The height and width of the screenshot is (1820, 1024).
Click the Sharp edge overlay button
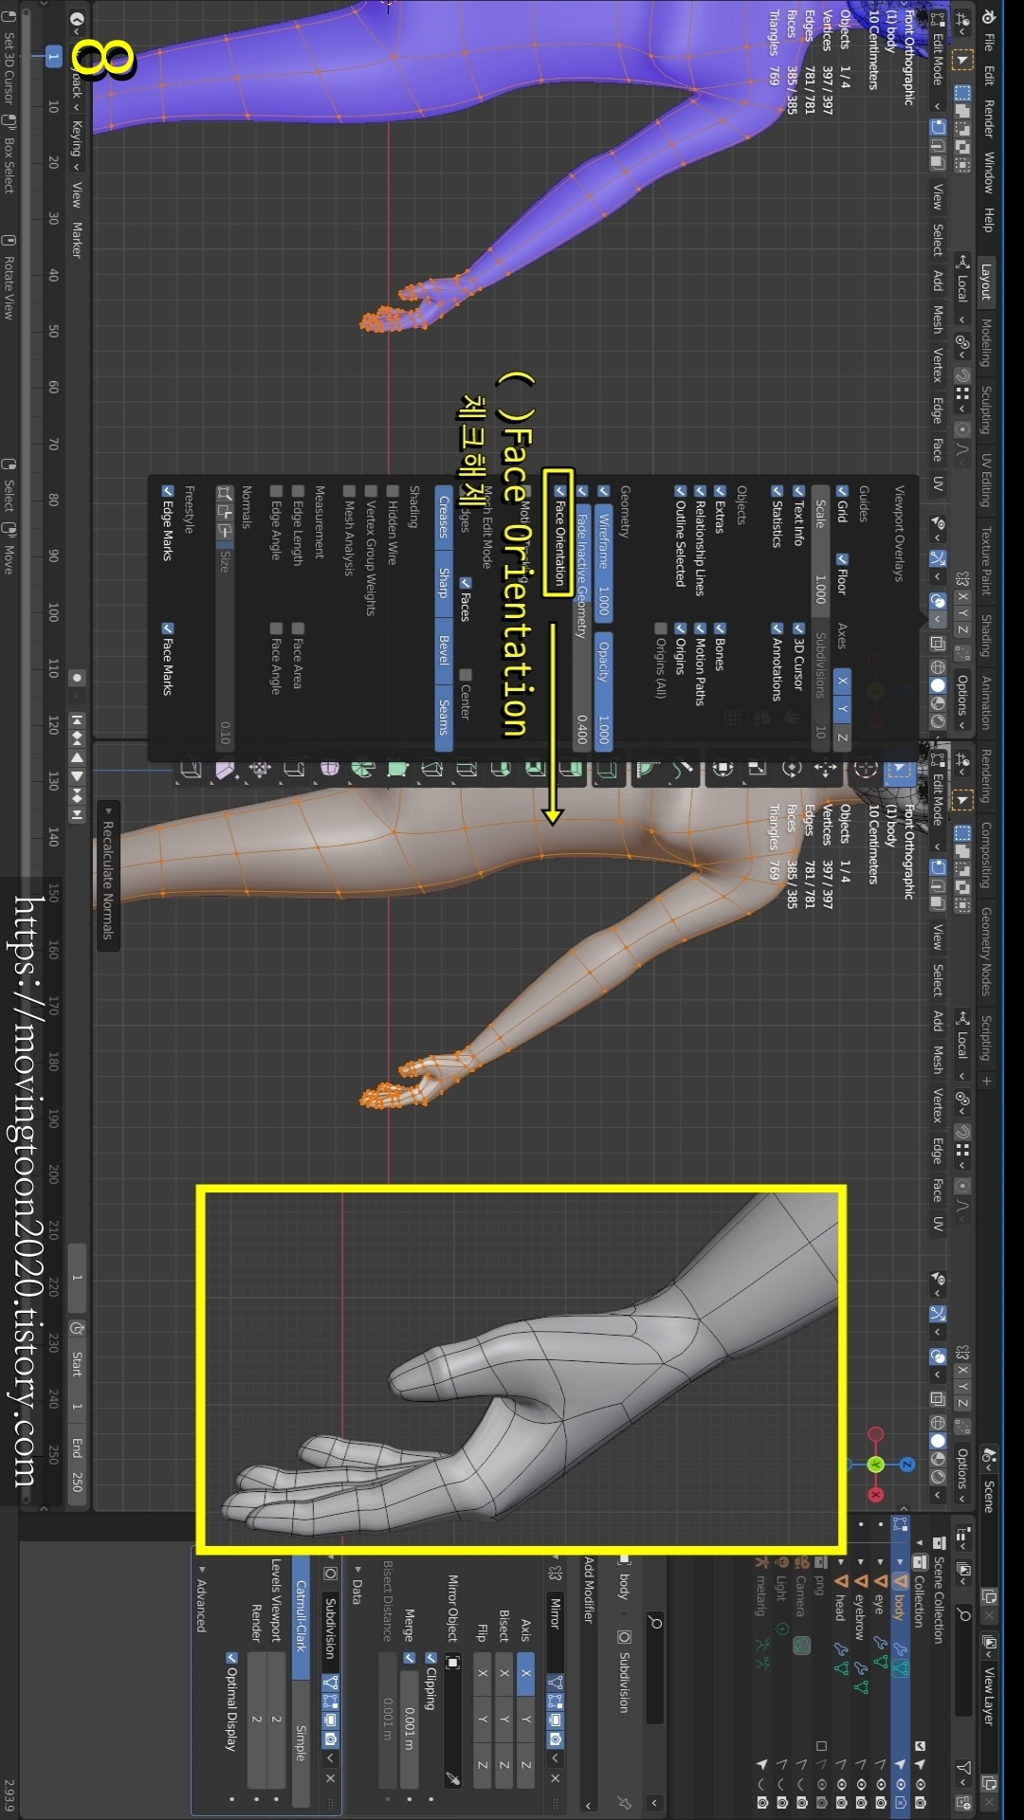443,583
